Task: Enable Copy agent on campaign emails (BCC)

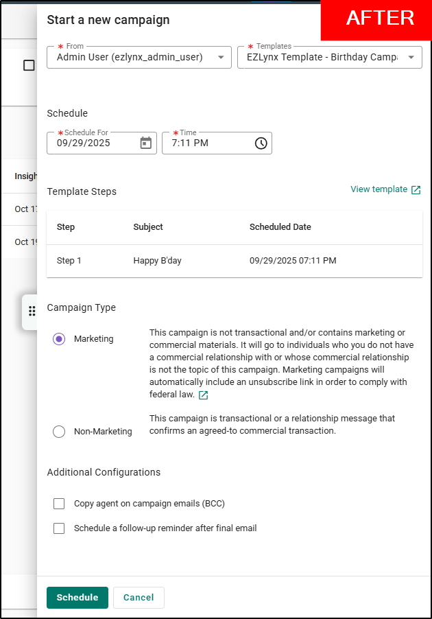Action: [x=59, y=503]
